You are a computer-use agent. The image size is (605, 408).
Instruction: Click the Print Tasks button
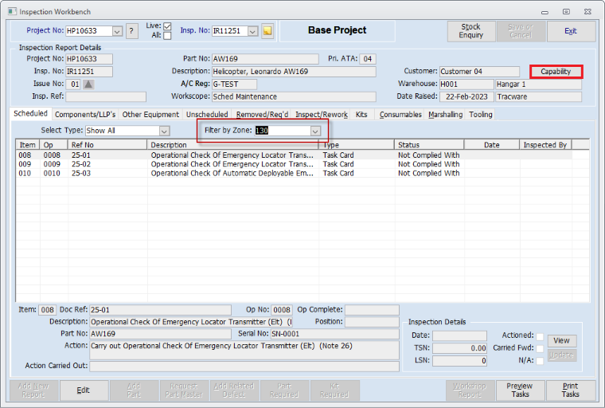pos(571,390)
